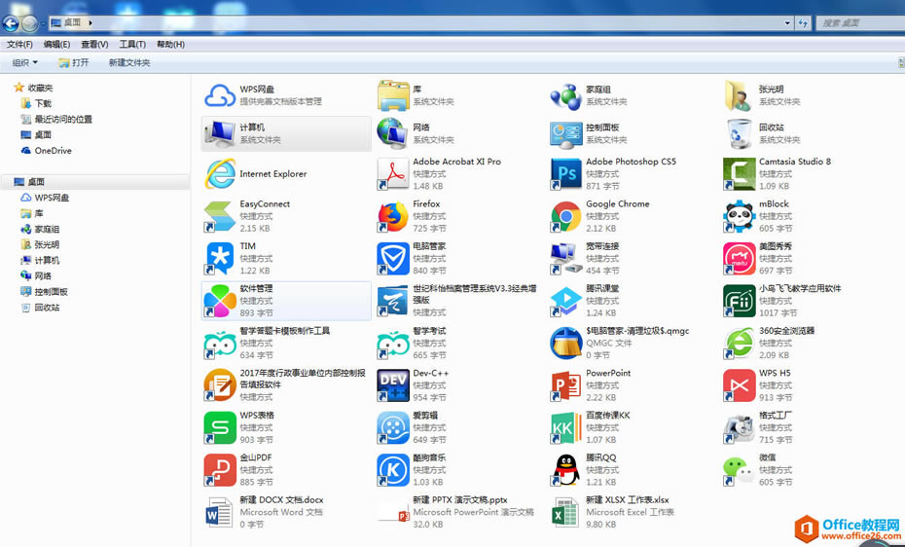Expand the address bar history dropdown
Image resolution: width=905 pixels, height=547 pixels.
[787, 23]
